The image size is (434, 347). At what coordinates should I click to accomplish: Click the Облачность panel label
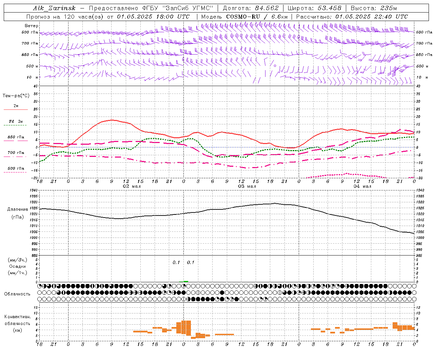[17, 294]
